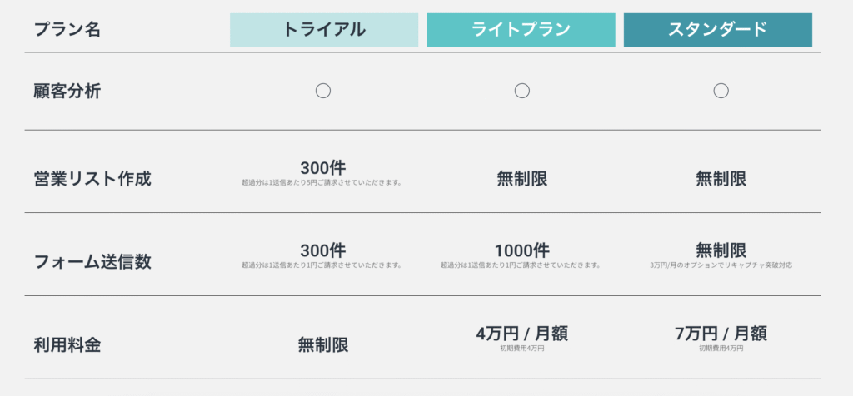Click the 顧客分析 circle under ライトプラン
This screenshot has width=853, height=396.
522,91
